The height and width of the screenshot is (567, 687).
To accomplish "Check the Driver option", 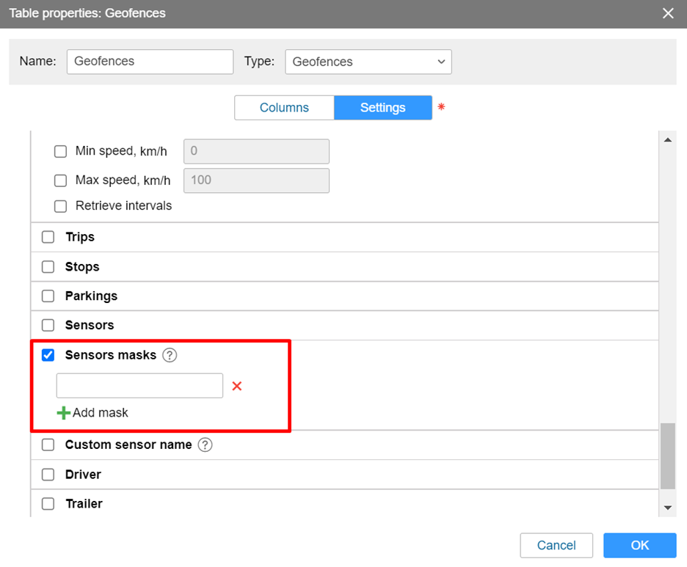I will tap(48, 475).
